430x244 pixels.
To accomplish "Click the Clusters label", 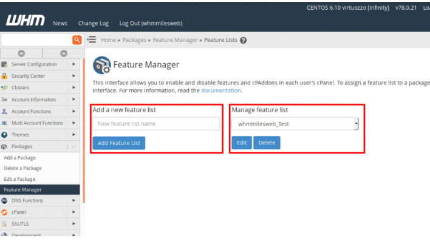I will (20, 88).
